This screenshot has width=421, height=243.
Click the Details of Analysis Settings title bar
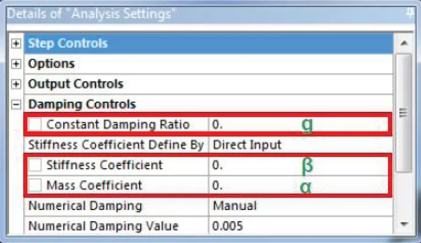(174, 12)
